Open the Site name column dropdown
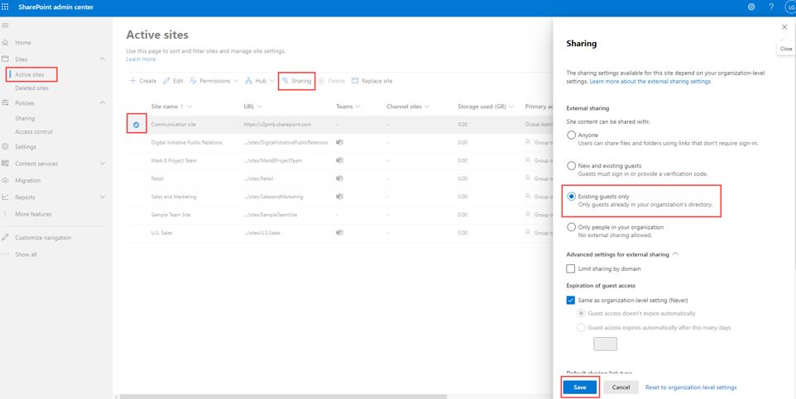Screen dimensions: 796x399 [x=189, y=107]
